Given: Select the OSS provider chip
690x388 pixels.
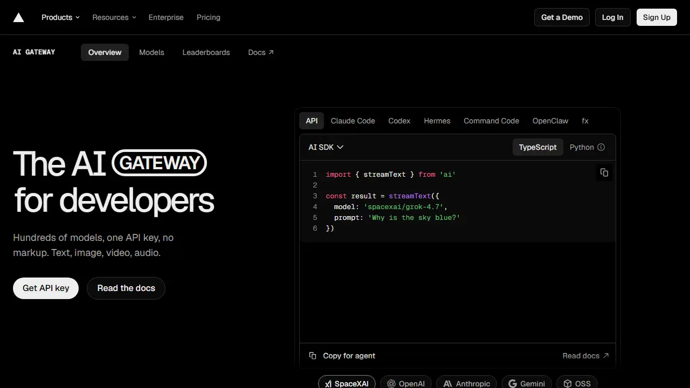Looking at the screenshot, I should 577,383.
